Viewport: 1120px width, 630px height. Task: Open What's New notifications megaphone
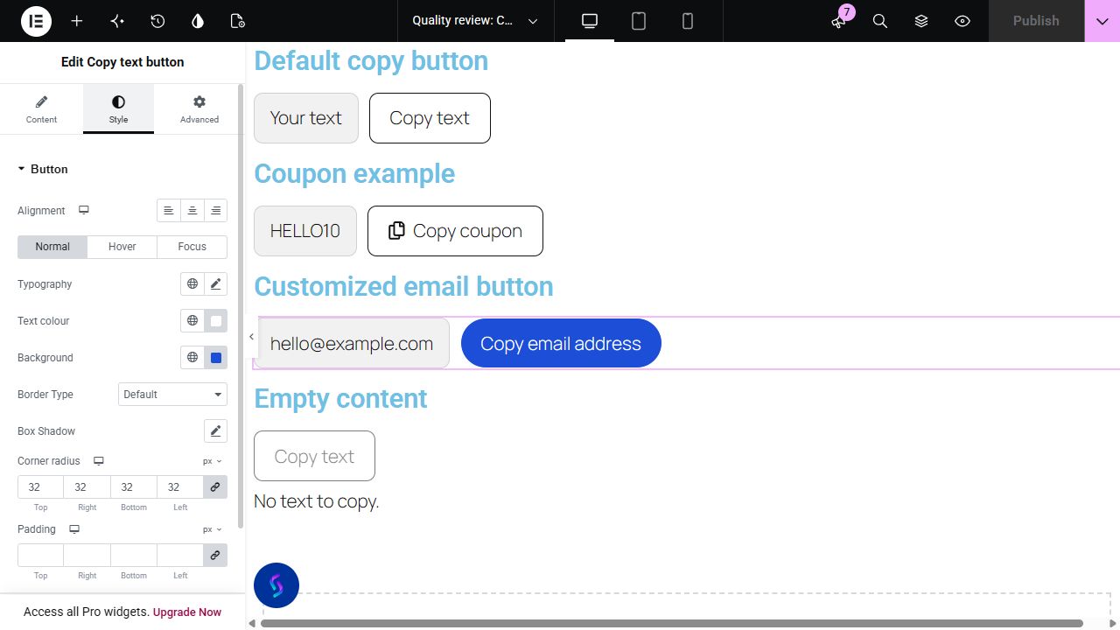pyautogui.click(x=839, y=21)
